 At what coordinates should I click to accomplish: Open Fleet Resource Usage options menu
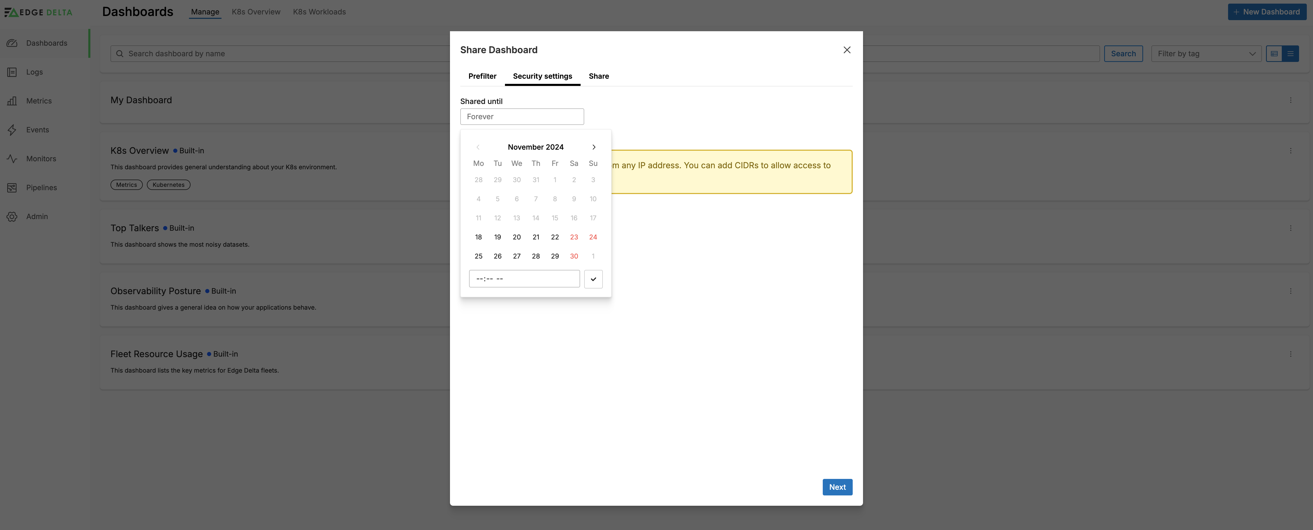[x=1290, y=354]
